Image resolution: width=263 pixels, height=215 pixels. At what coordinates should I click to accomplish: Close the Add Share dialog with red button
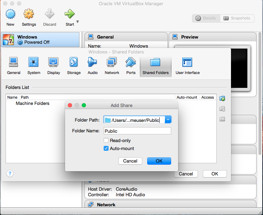pos(70,105)
